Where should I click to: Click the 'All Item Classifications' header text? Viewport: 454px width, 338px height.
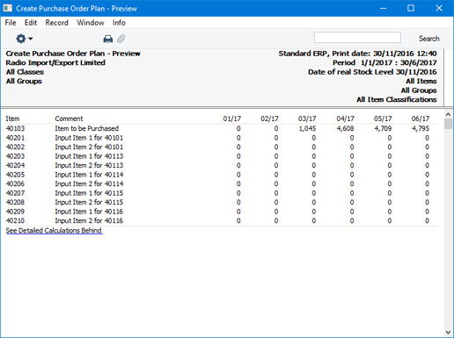(397, 100)
